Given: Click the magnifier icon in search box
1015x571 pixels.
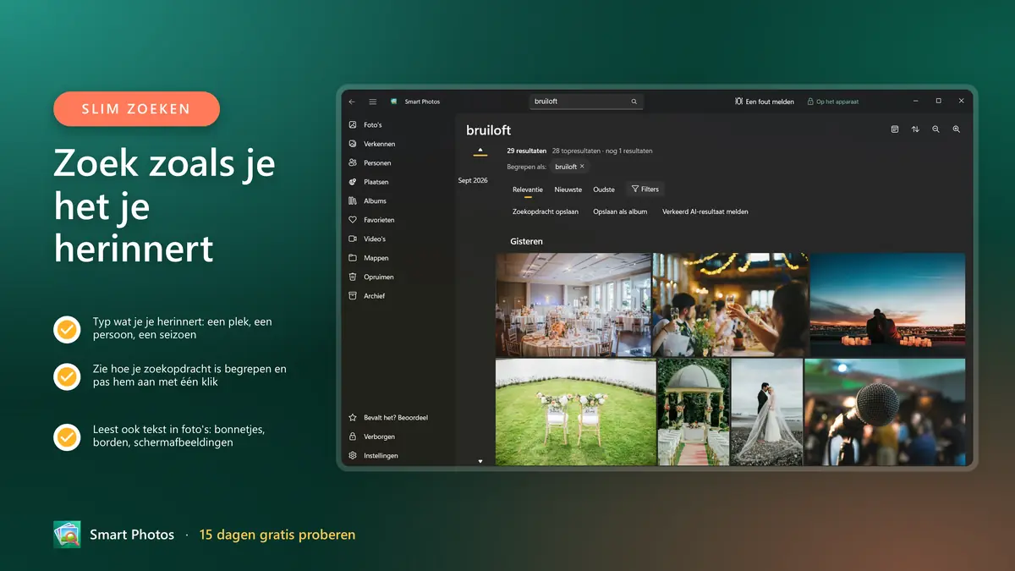Looking at the screenshot, I should [634, 102].
